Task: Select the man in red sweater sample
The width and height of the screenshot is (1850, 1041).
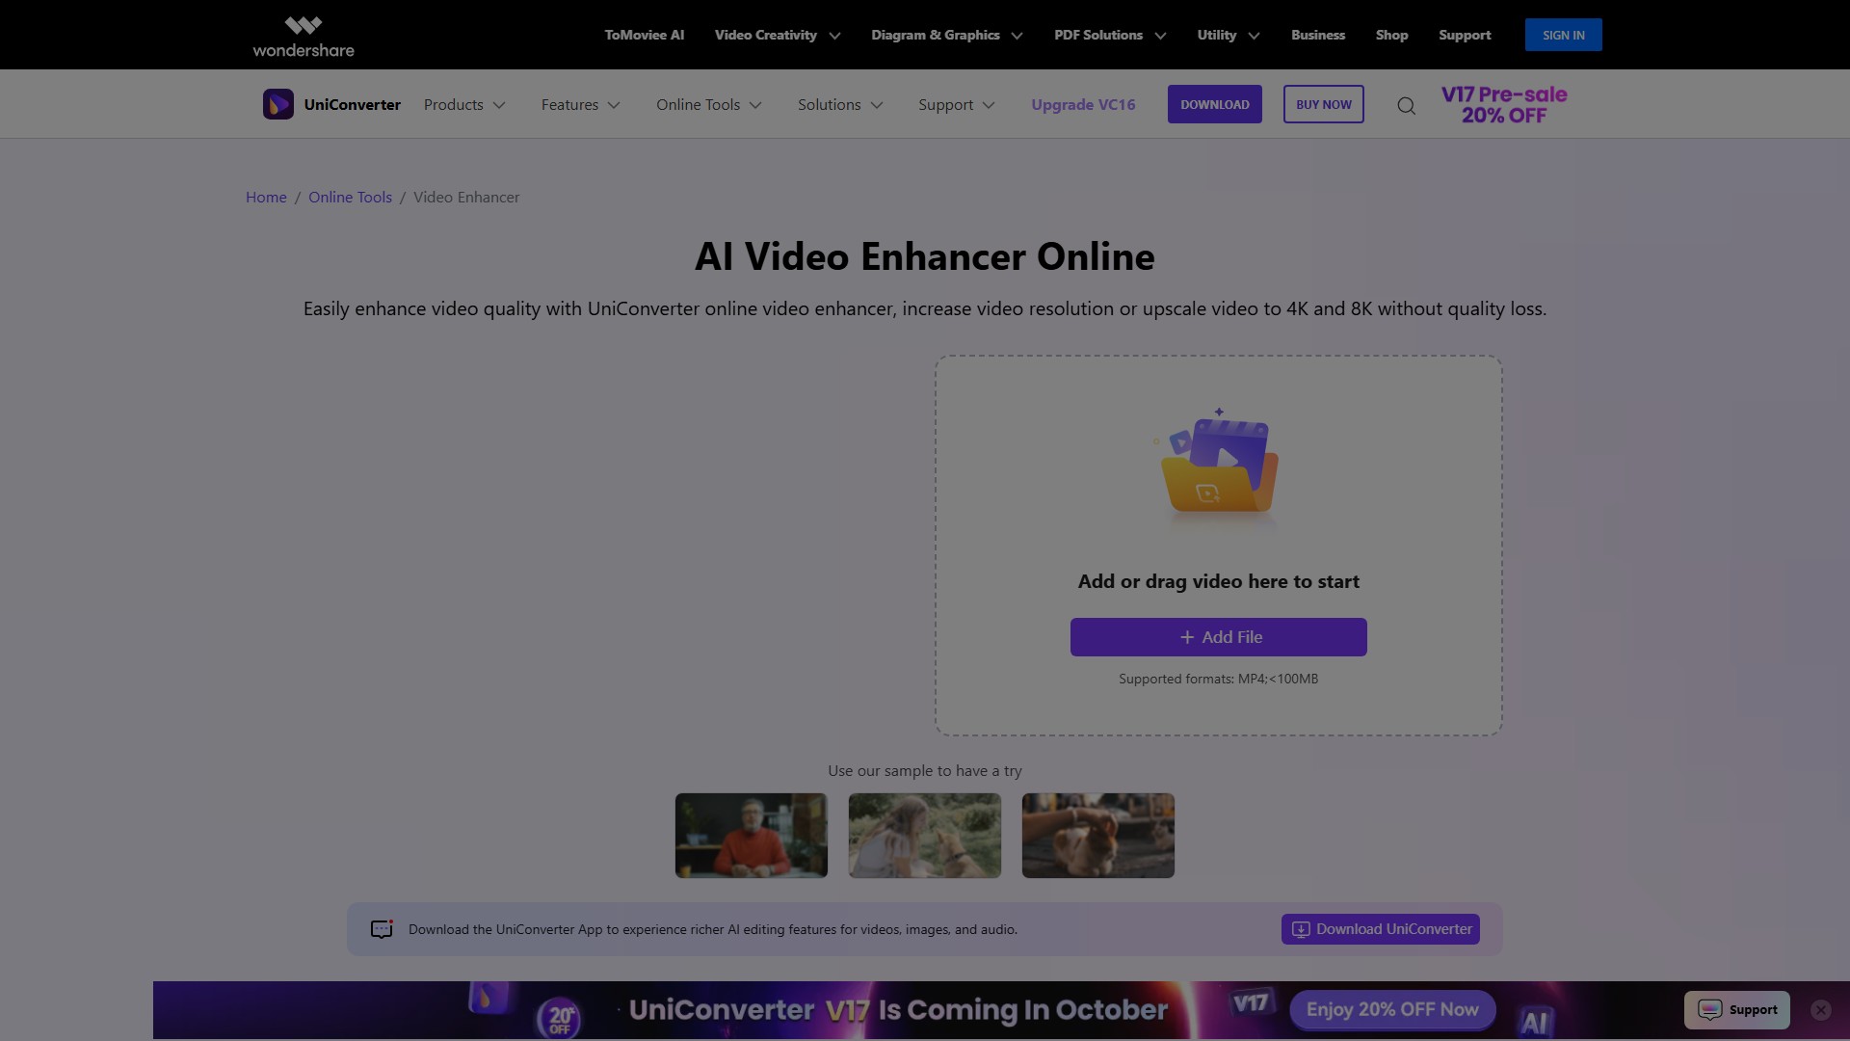Action: click(x=751, y=835)
